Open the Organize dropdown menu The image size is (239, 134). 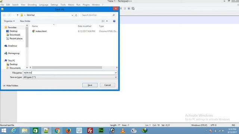pyautogui.click(x=9, y=21)
